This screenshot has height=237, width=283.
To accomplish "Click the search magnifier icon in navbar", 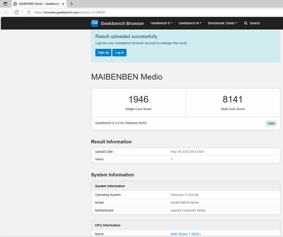I will coord(246,23).
